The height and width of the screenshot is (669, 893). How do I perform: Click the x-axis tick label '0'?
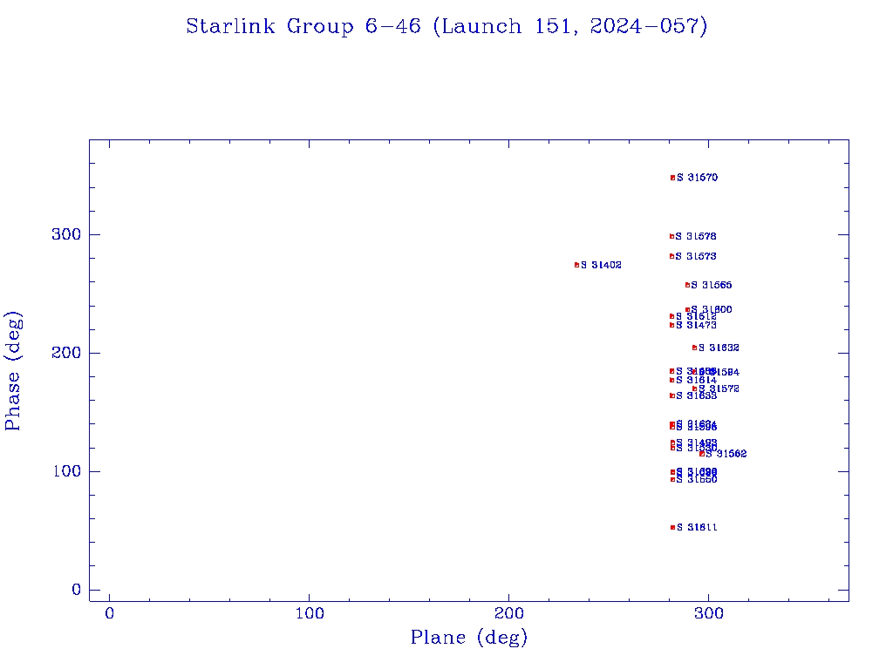pyautogui.click(x=109, y=613)
